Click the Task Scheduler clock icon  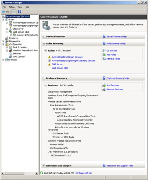click(x=11, y=47)
